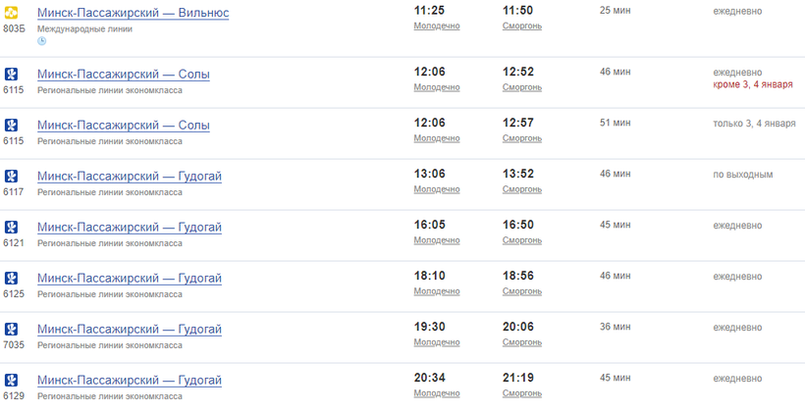Click Сморгонь station under the 13:52 arrival
Viewport: 805px width, 412px height.
[522, 189]
